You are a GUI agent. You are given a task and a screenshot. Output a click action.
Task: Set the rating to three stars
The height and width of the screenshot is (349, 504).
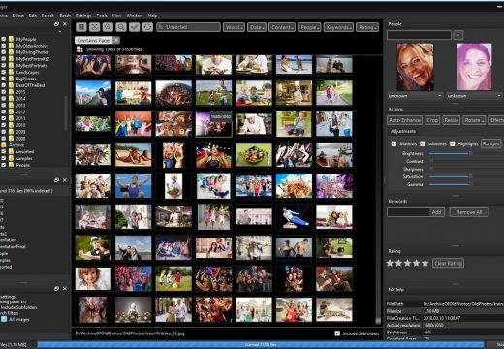pos(407,263)
